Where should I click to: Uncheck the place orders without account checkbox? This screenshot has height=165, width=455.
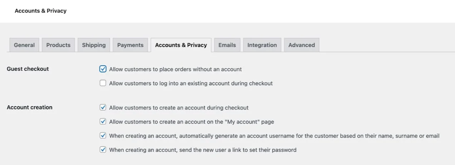coord(103,69)
